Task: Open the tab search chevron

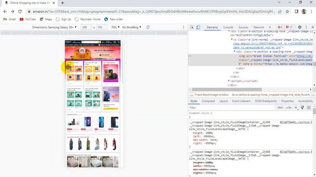Action: click(x=279, y=2)
